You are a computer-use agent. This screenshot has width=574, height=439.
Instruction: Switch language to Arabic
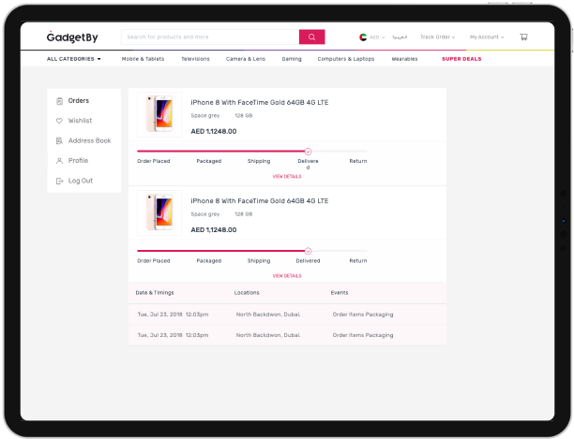click(400, 37)
